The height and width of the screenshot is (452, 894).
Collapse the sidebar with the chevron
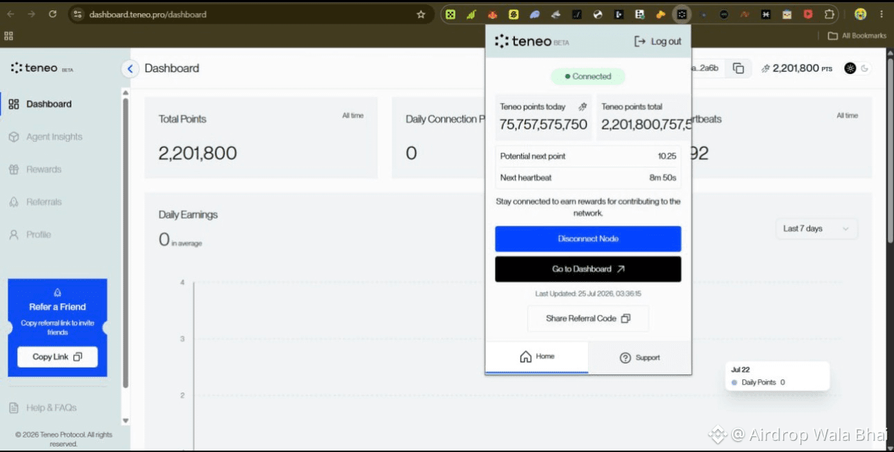pyautogui.click(x=130, y=69)
